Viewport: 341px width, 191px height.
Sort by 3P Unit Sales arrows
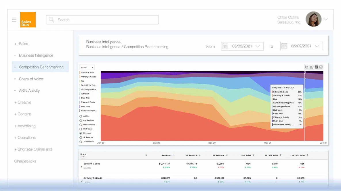[x=307, y=155]
